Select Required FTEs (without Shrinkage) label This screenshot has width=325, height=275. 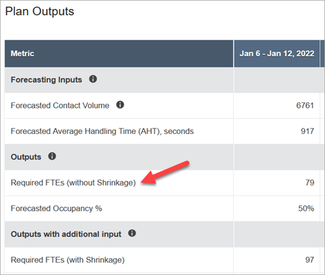[x=74, y=183]
